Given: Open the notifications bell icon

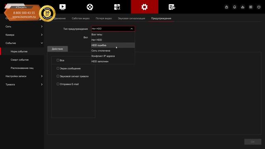Looking at the screenshot, I should [235, 7].
